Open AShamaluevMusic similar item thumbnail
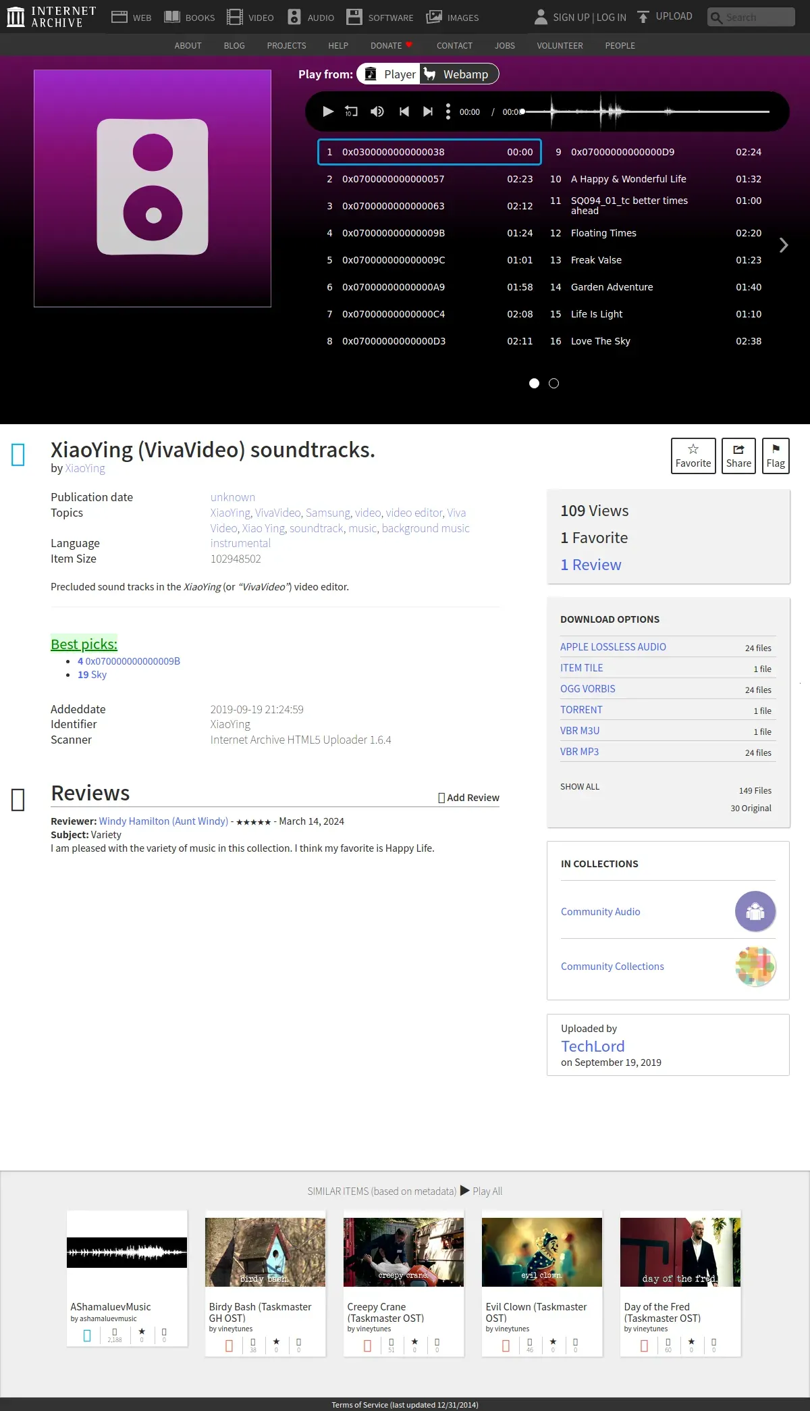The height and width of the screenshot is (1411, 810). pos(127,1252)
